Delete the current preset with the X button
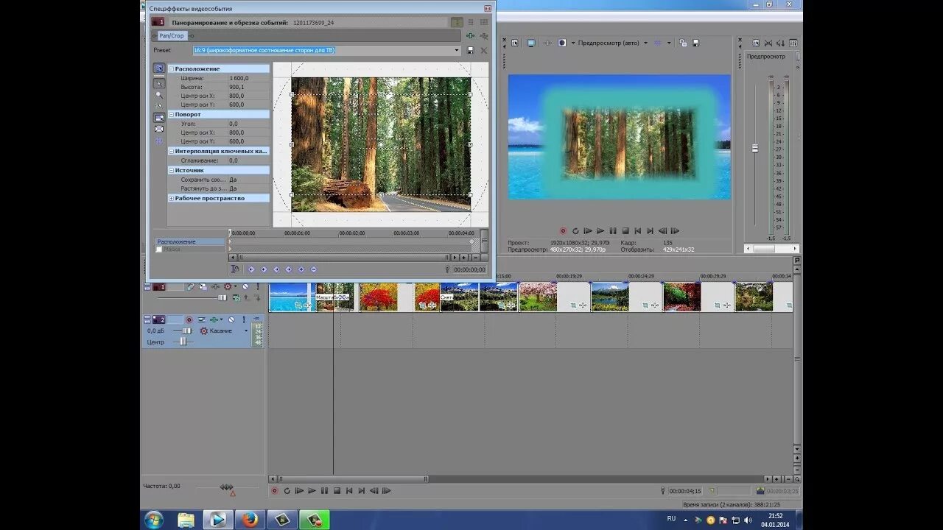Screen dimensions: 943x530 pyautogui.click(x=483, y=50)
